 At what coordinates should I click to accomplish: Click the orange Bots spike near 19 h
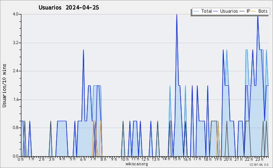tap(218, 122)
